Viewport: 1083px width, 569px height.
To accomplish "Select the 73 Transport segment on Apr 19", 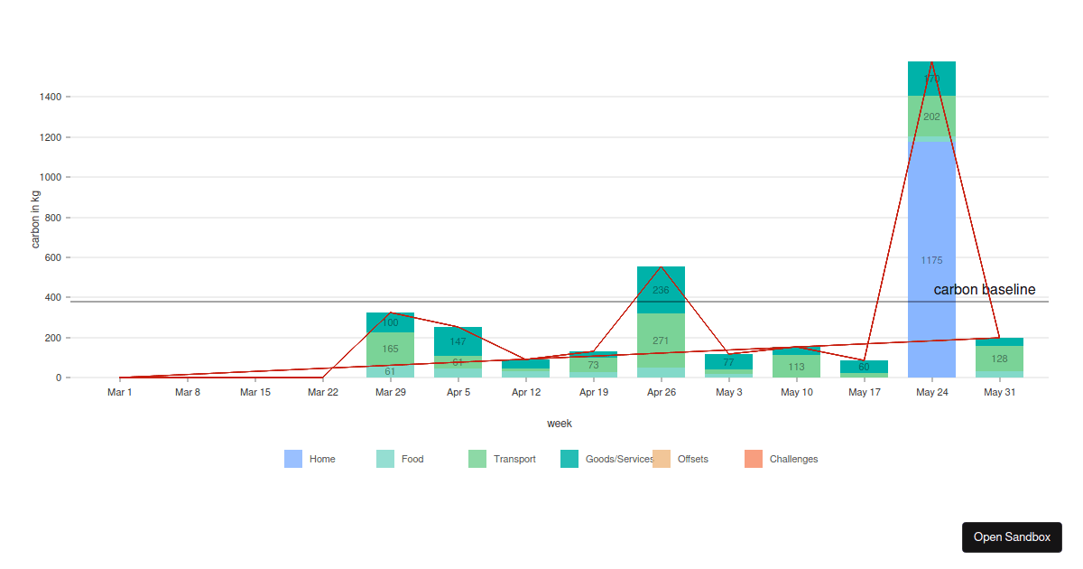I will pos(593,365).
